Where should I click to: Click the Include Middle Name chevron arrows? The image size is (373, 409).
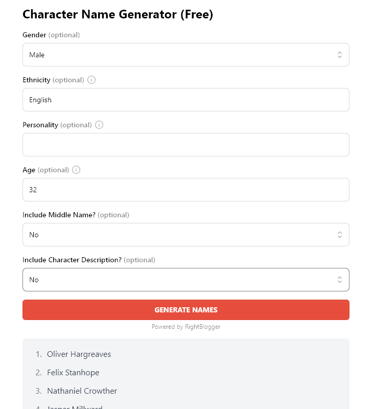click(340, 235)
